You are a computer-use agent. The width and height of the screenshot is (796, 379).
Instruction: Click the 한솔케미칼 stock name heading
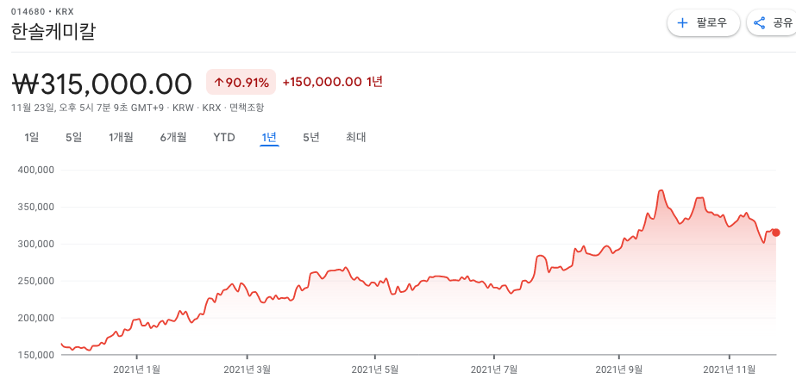53,31
